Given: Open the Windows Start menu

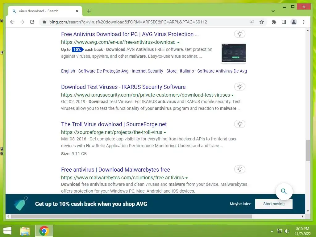Looking at the screenshot, I should click(7, 231).
